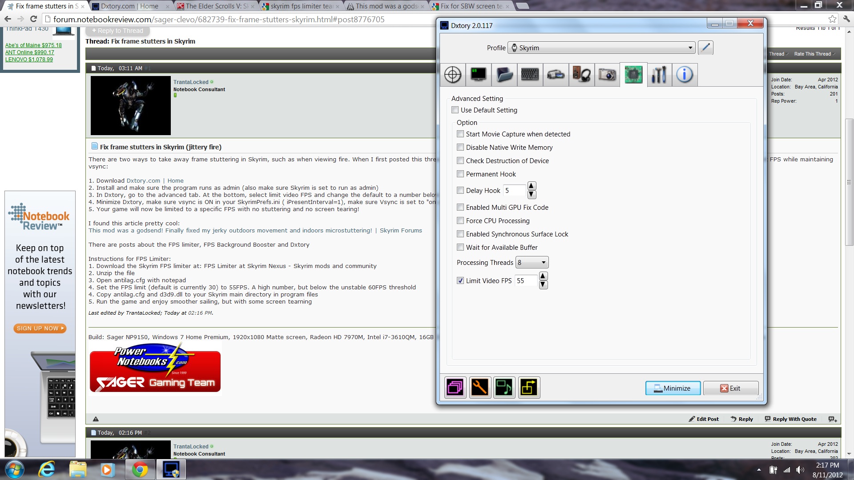The width and height of the screenshot is (854, 480).
Task: Click the green music note icon
Action: 504,388
